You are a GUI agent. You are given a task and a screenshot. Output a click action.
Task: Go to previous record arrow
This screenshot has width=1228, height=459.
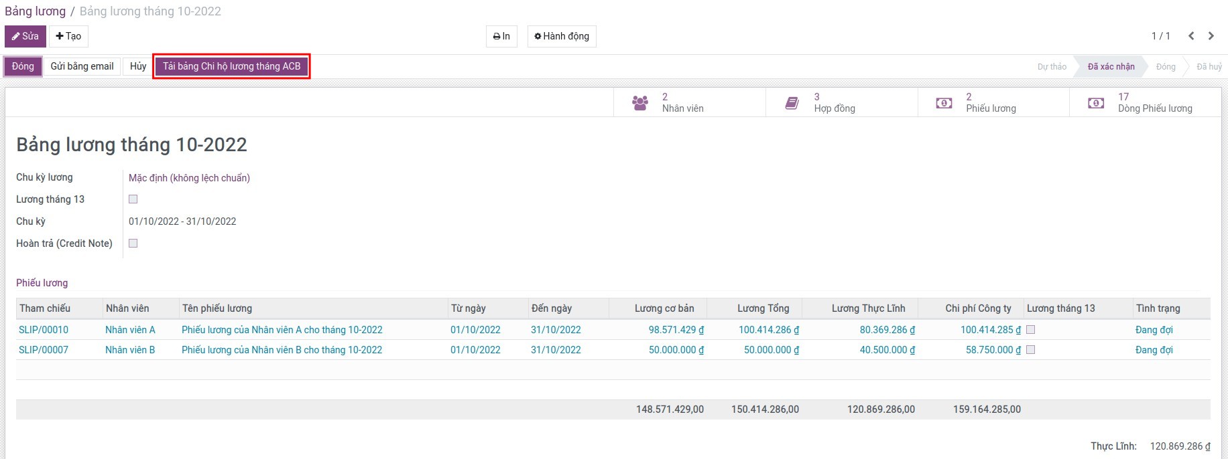pos(1191,36)
